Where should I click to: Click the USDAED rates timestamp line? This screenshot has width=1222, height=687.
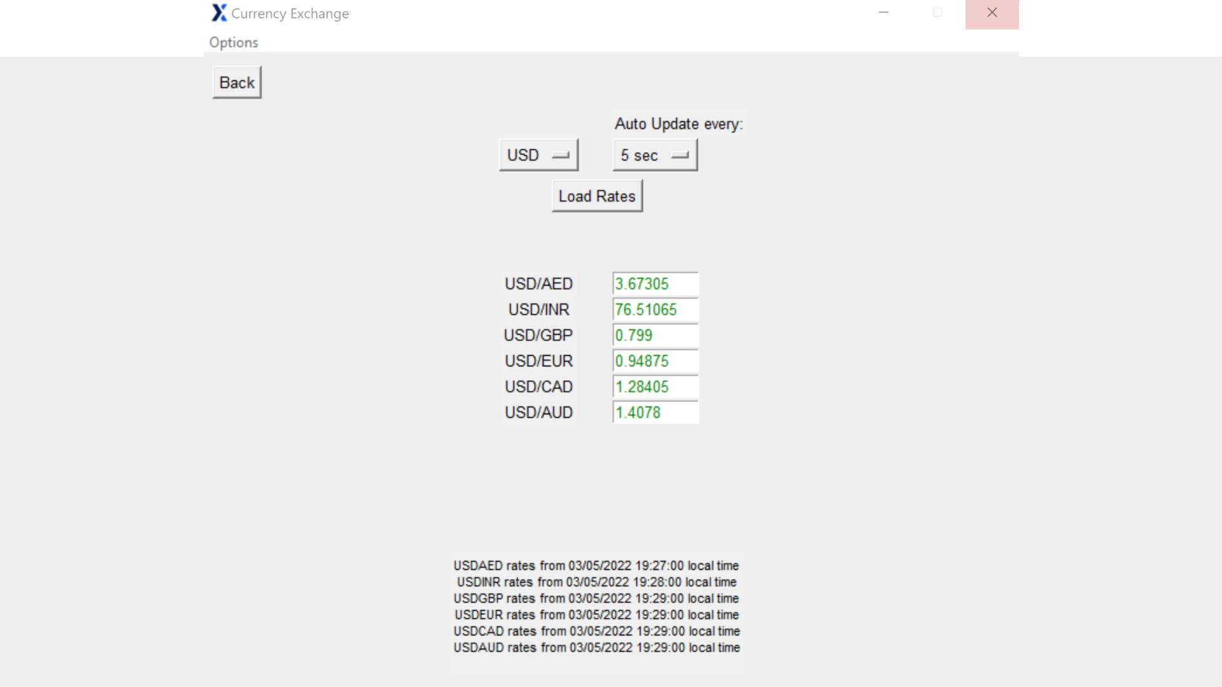[596, 566]
